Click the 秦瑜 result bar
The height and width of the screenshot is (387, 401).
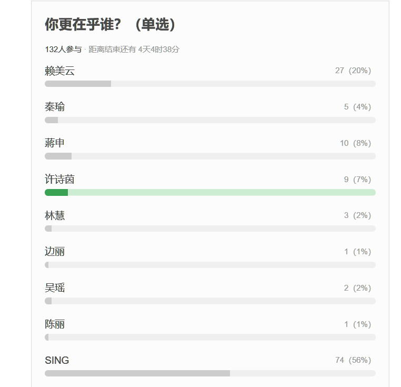tap(210, 120)
